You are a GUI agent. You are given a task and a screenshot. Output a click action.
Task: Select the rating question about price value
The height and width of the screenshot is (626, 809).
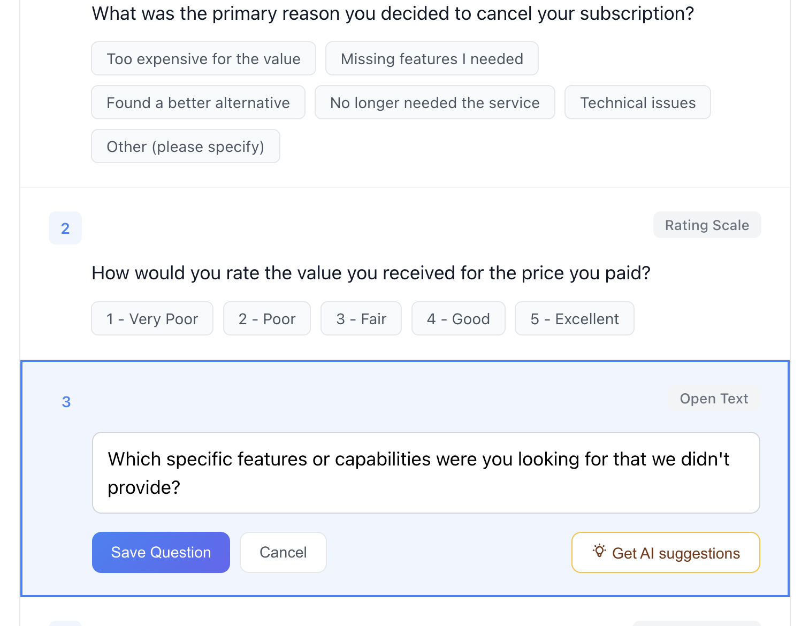point(371,273)
